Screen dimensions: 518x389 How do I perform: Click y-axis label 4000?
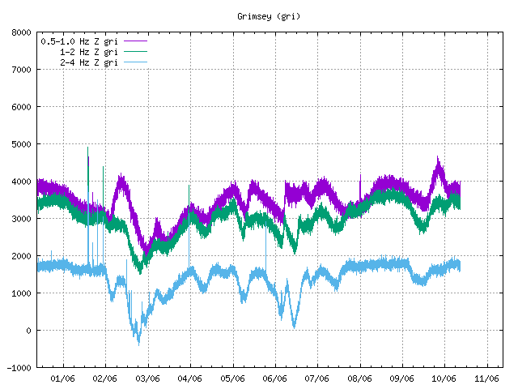pos(21,182)
